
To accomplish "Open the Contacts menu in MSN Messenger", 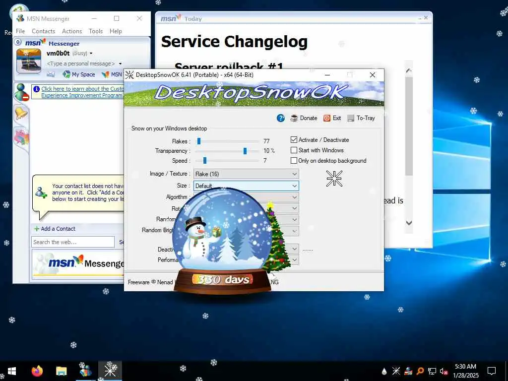I will click(x=44, y=31).
